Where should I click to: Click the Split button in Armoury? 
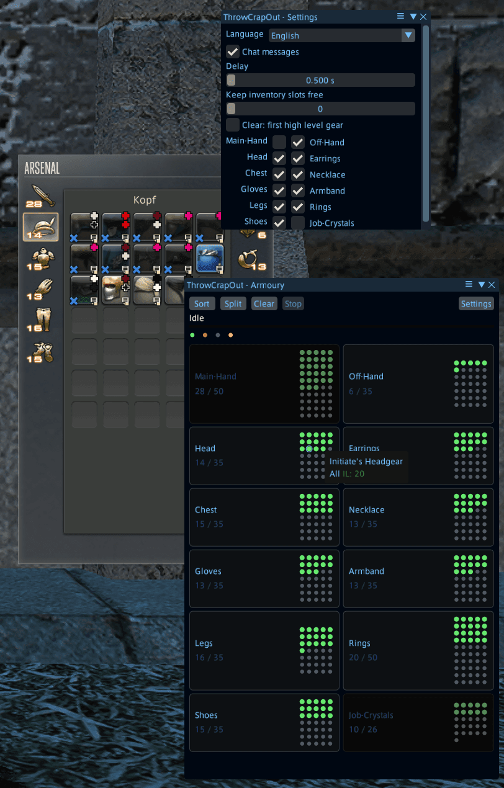pos(233,303)
